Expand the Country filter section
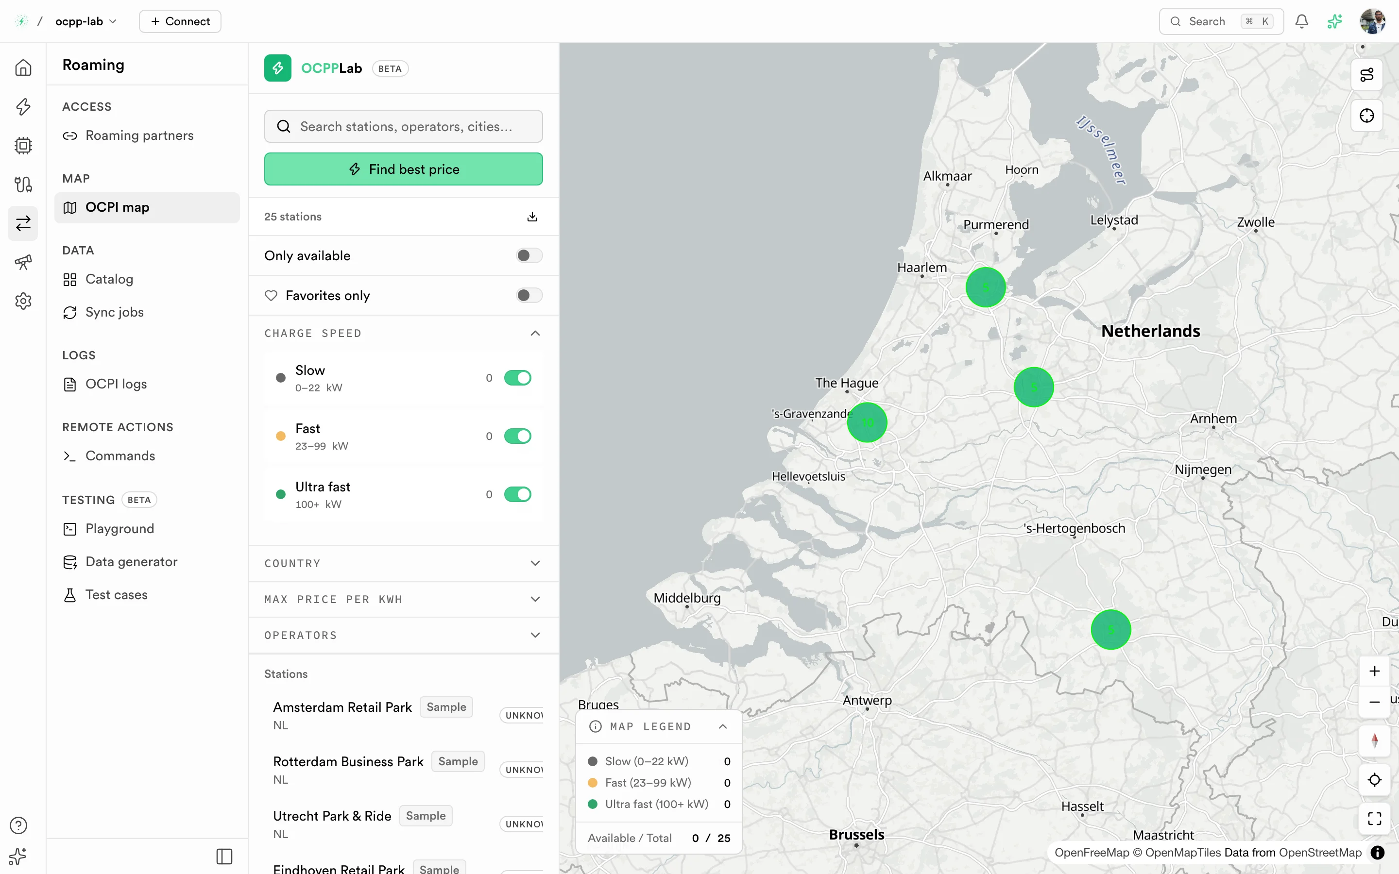The image size is (1399, 874). pyautogui.click(x=404, y=563)
